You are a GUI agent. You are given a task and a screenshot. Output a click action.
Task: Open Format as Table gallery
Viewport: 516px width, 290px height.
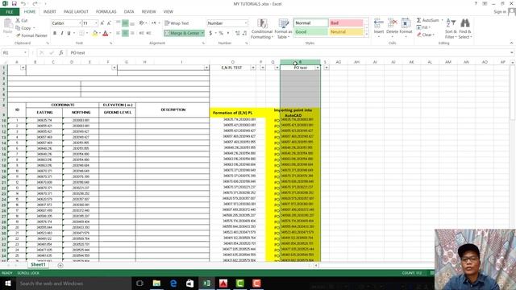[x=283, y=29]
